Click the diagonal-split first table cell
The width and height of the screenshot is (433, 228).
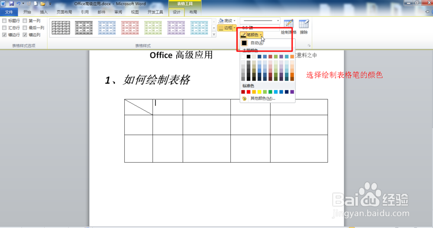[x=139, y=107]
